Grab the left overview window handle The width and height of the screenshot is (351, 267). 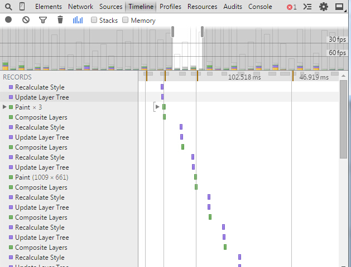pyautogui.click(x=172, y=32)
